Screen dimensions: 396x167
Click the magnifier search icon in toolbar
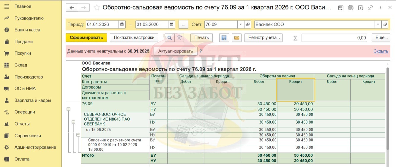tap(169, 38)
